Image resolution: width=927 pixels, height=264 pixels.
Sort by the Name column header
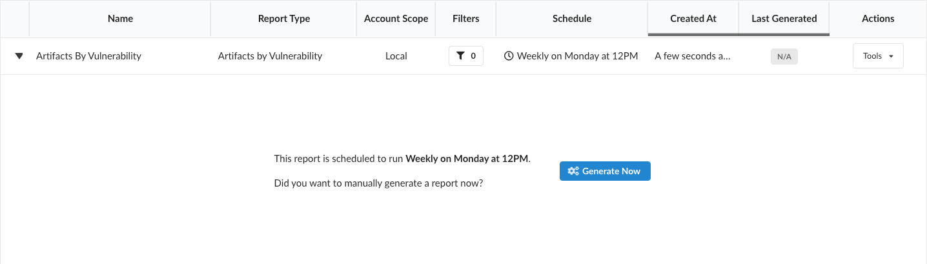tap(120, 19)
